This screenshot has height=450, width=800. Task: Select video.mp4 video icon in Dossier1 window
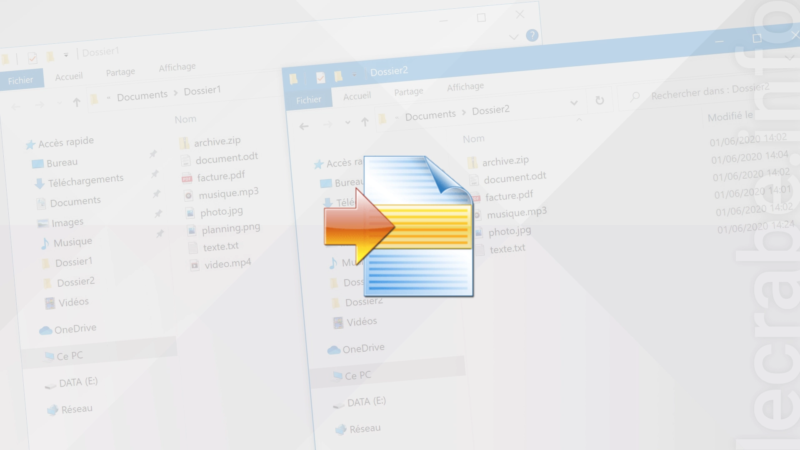(195, 265)
